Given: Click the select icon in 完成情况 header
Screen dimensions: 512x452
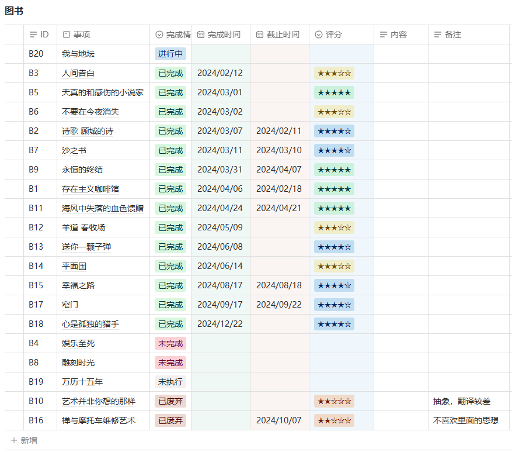Looking at the screenshot, I should (159, 35).
